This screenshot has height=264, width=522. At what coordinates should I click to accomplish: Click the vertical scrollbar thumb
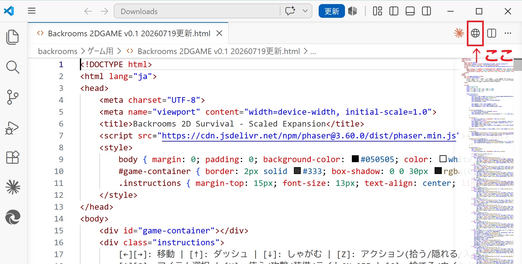[518, 64]
